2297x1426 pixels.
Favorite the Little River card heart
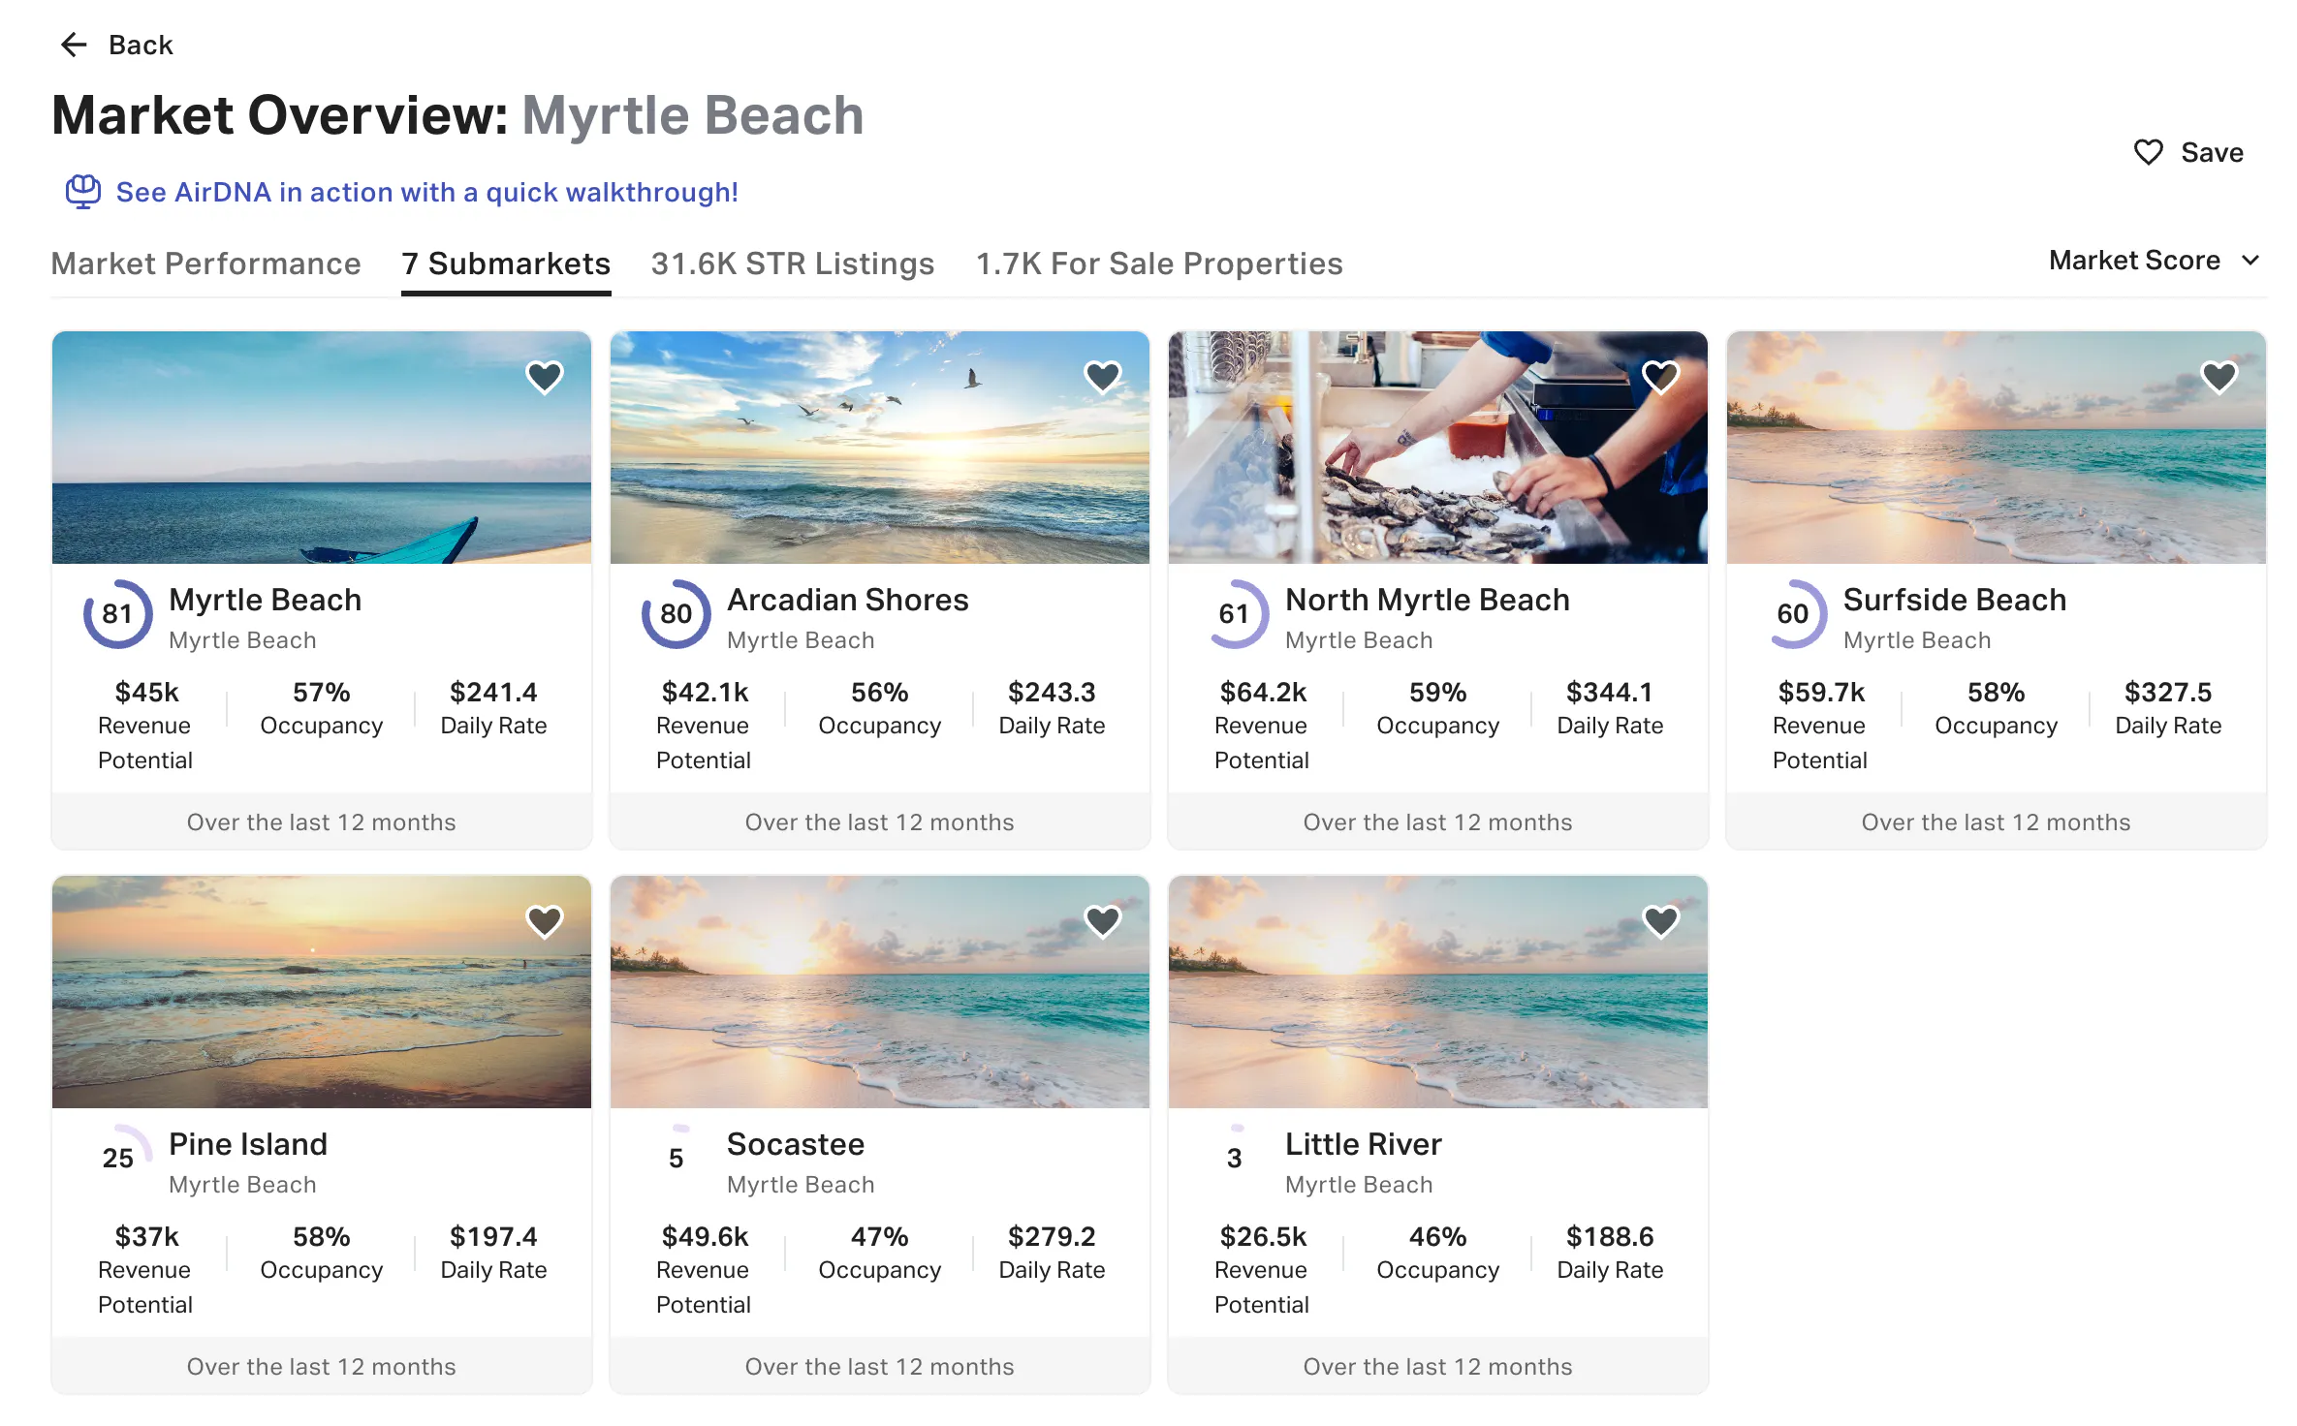click(1661, 921)
